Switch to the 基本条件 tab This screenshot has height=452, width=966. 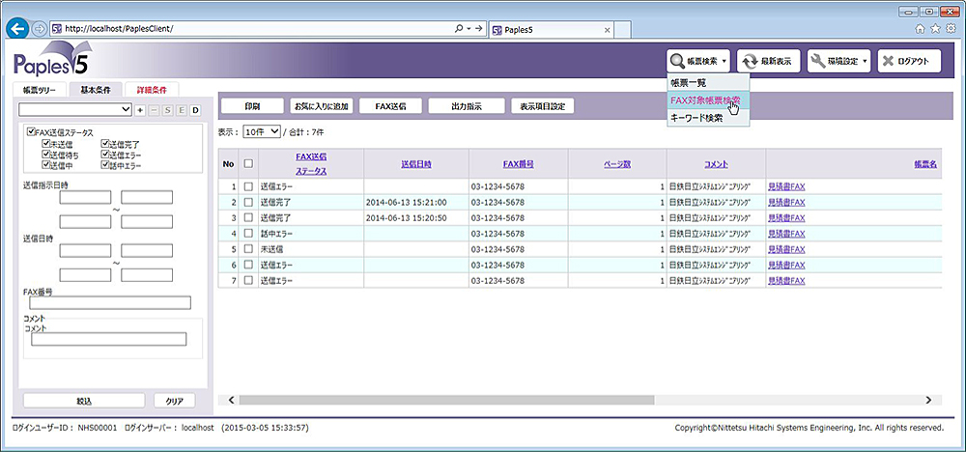pyautogui.click(x=96, y=90)
